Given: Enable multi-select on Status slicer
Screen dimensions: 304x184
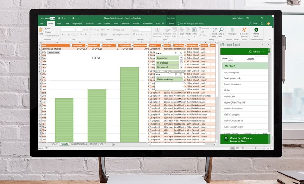Looking at the screenshot, I should tap(176, 53).
